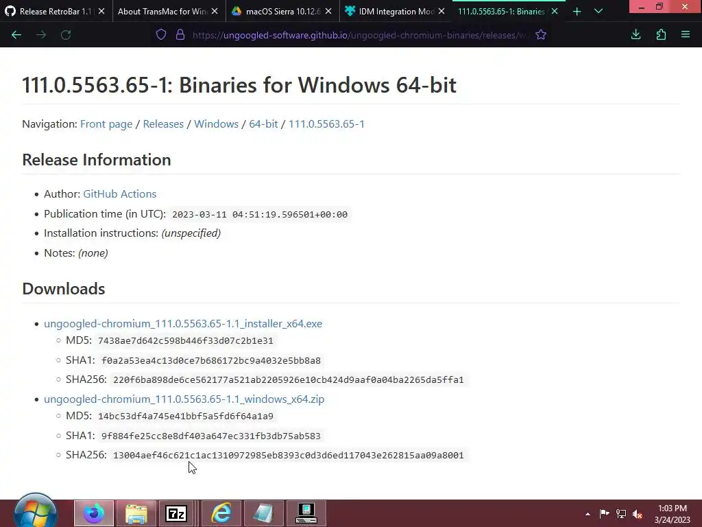
Task: Click the publication time value 2023-03-11
Action: 260,215
